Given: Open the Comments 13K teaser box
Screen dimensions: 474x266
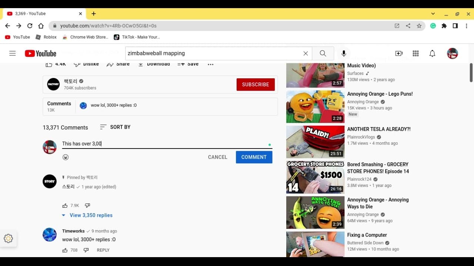Looking at the screenshot, I should 160,107.
